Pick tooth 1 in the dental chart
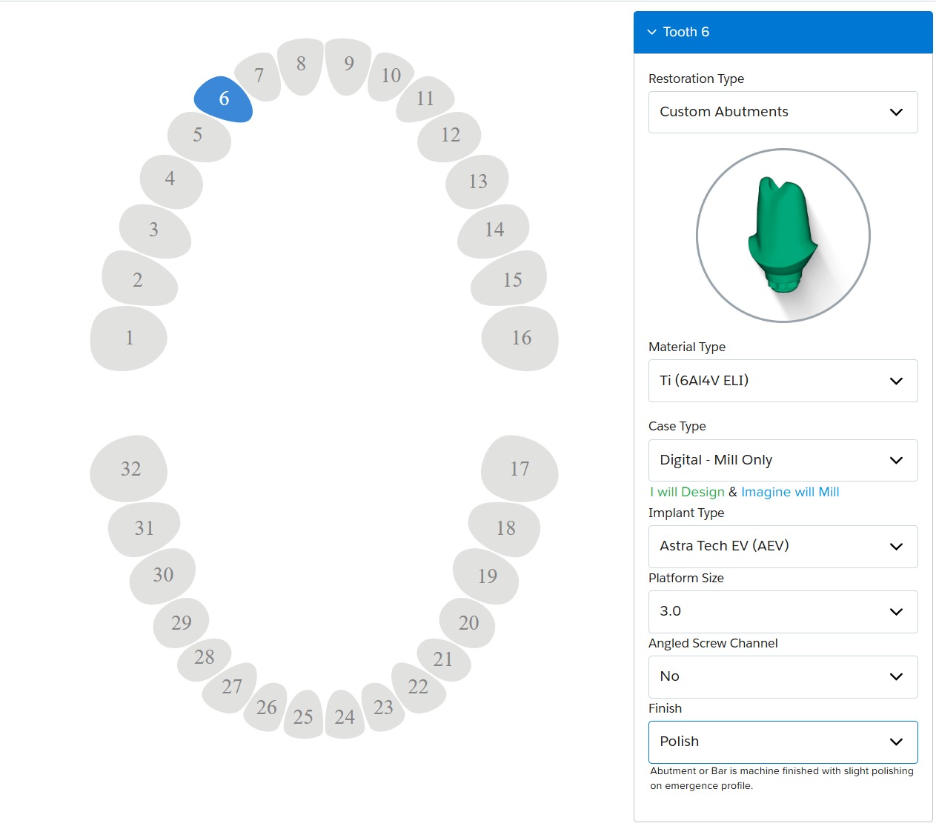The width and height of the screenshot is (936, 826). click(x=129, y=339)
